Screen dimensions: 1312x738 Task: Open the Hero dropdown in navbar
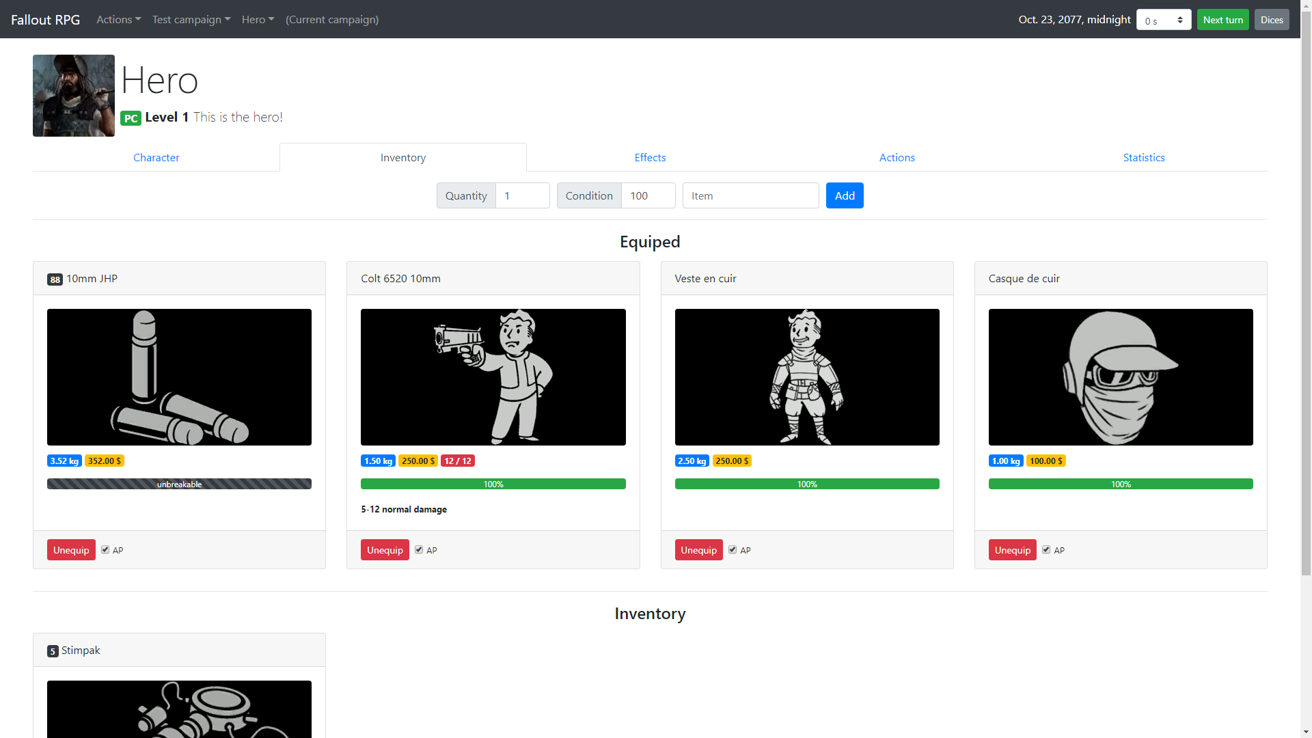click(x=258, y=19)
